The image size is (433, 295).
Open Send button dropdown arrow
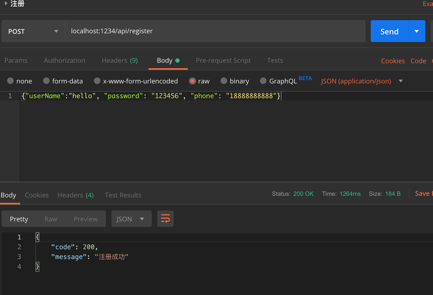coord(417,31)
